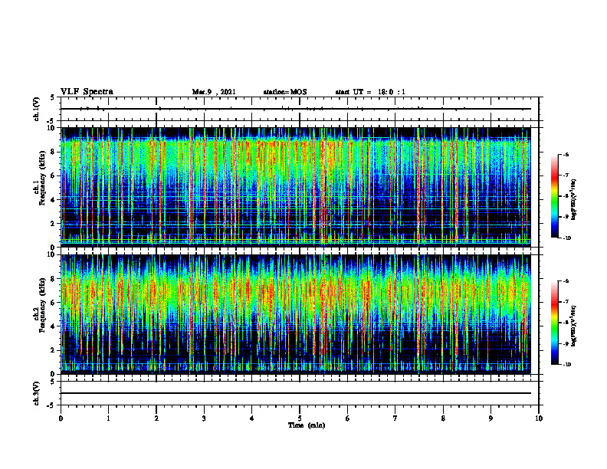Click the "8" frequency tick of ch.1 spectrogram
This screenshot has height=469, width=607.
[54, 152]
